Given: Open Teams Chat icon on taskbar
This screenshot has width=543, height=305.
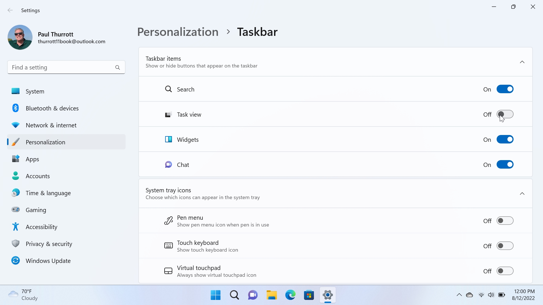Looking at the screenshot, I should coord(253,295).
